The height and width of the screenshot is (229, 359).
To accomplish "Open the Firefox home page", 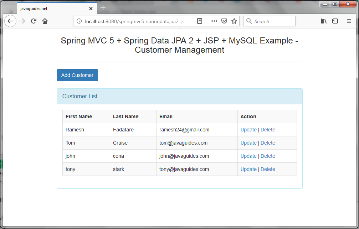I will point(45,21).
